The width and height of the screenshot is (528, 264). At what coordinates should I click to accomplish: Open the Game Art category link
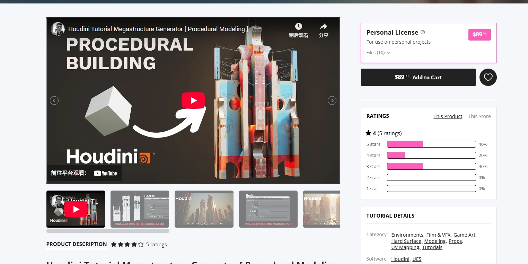[x=464, y=235]
